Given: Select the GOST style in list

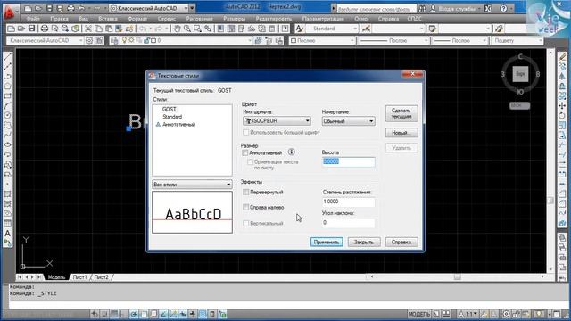Looking at the screenshot, I should coord(169,109).
